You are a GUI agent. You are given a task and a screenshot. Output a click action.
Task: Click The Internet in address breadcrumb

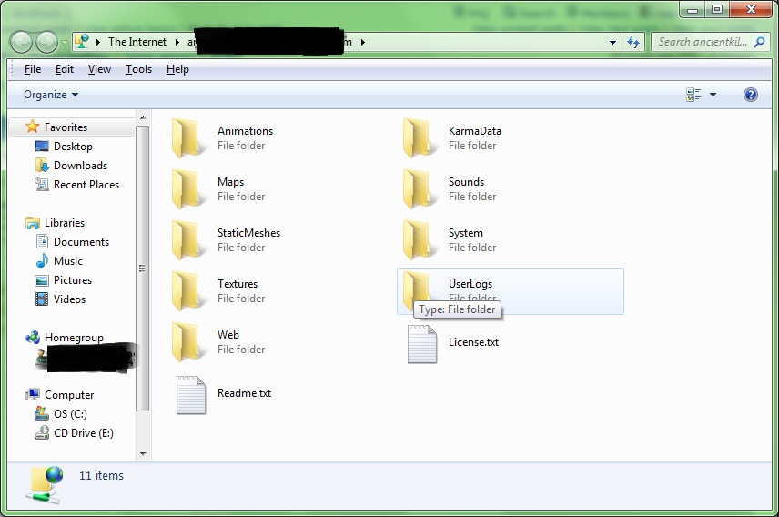137,42
